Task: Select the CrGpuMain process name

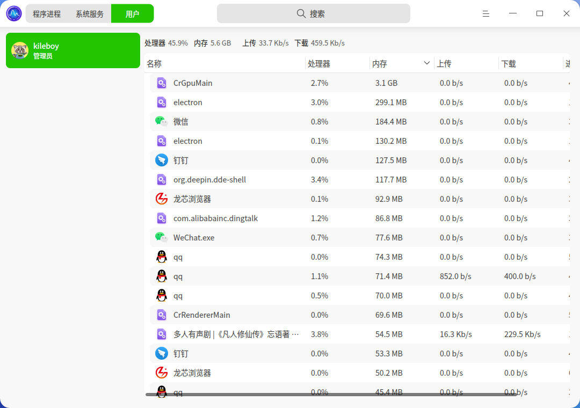Action: point(193,83)
